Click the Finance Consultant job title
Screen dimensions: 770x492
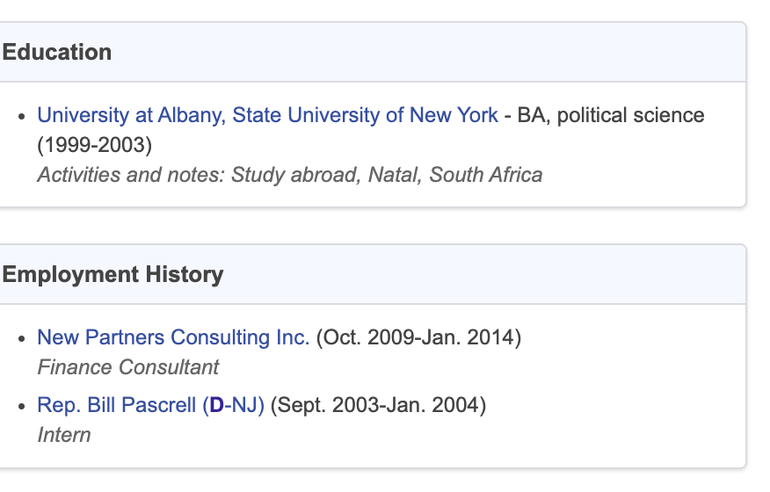(128, 367)
